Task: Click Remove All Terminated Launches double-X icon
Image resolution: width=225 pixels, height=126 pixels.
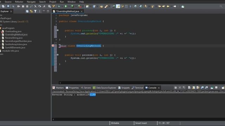Action: (184, 87)
